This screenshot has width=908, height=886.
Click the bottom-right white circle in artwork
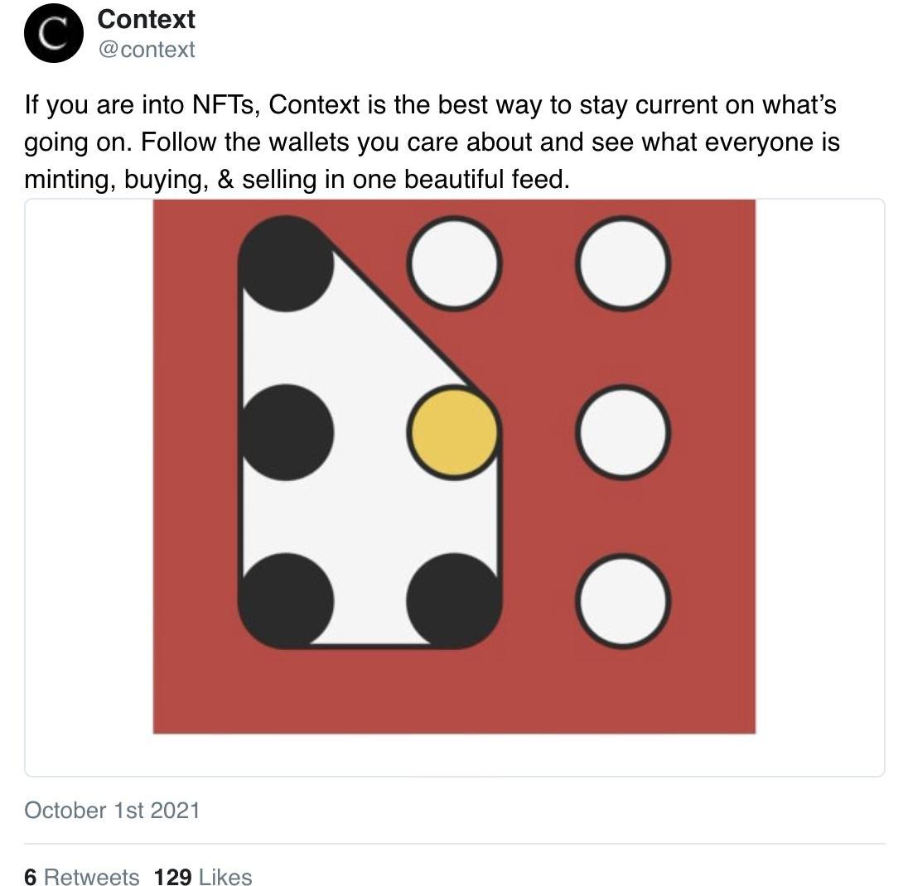[x=623, y=600]
